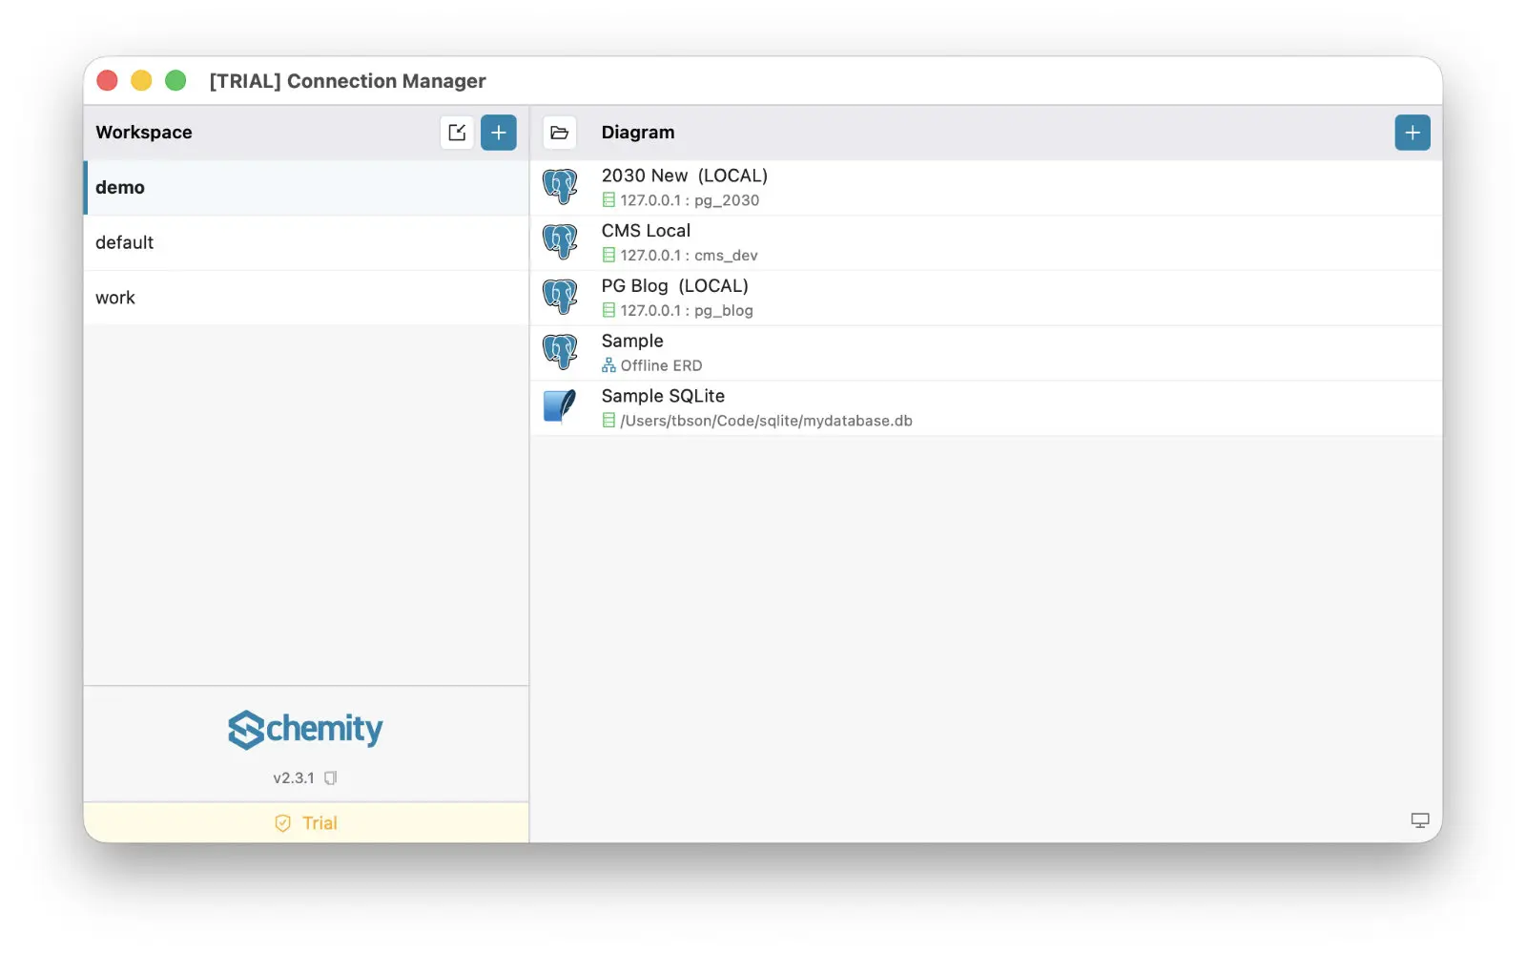The height and width of the screenshot is (953, 1526).
Task: Click PostgreSQL elephant icon for Sample
Action: (560, 352)
